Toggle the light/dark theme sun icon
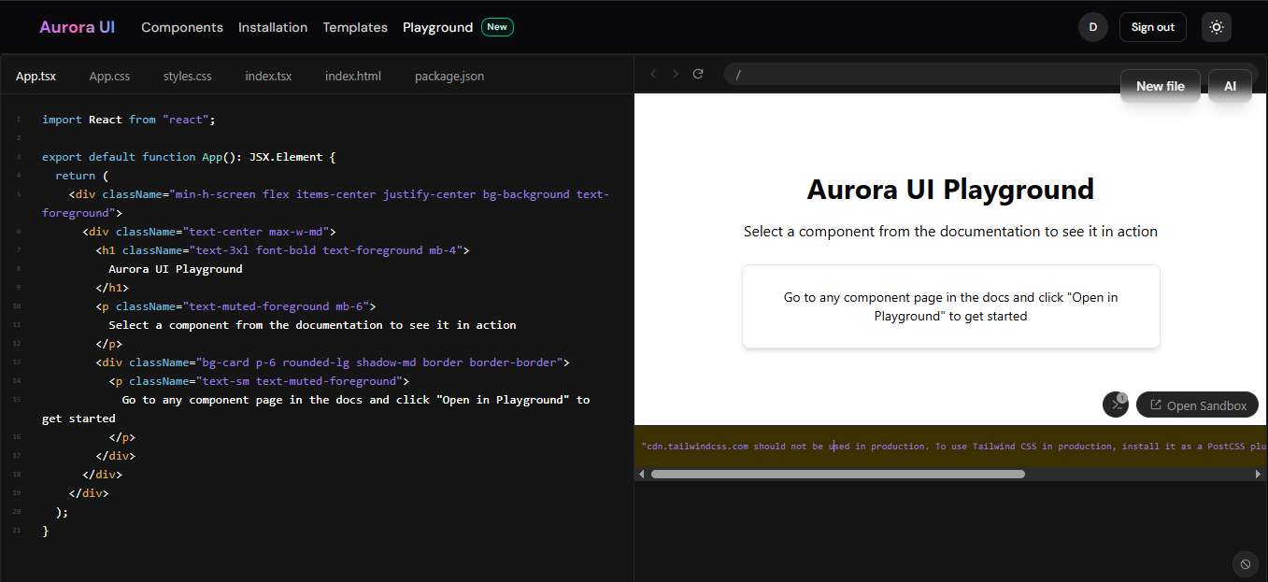Viewport: 1268px width, 582px height. point(1216,27)
